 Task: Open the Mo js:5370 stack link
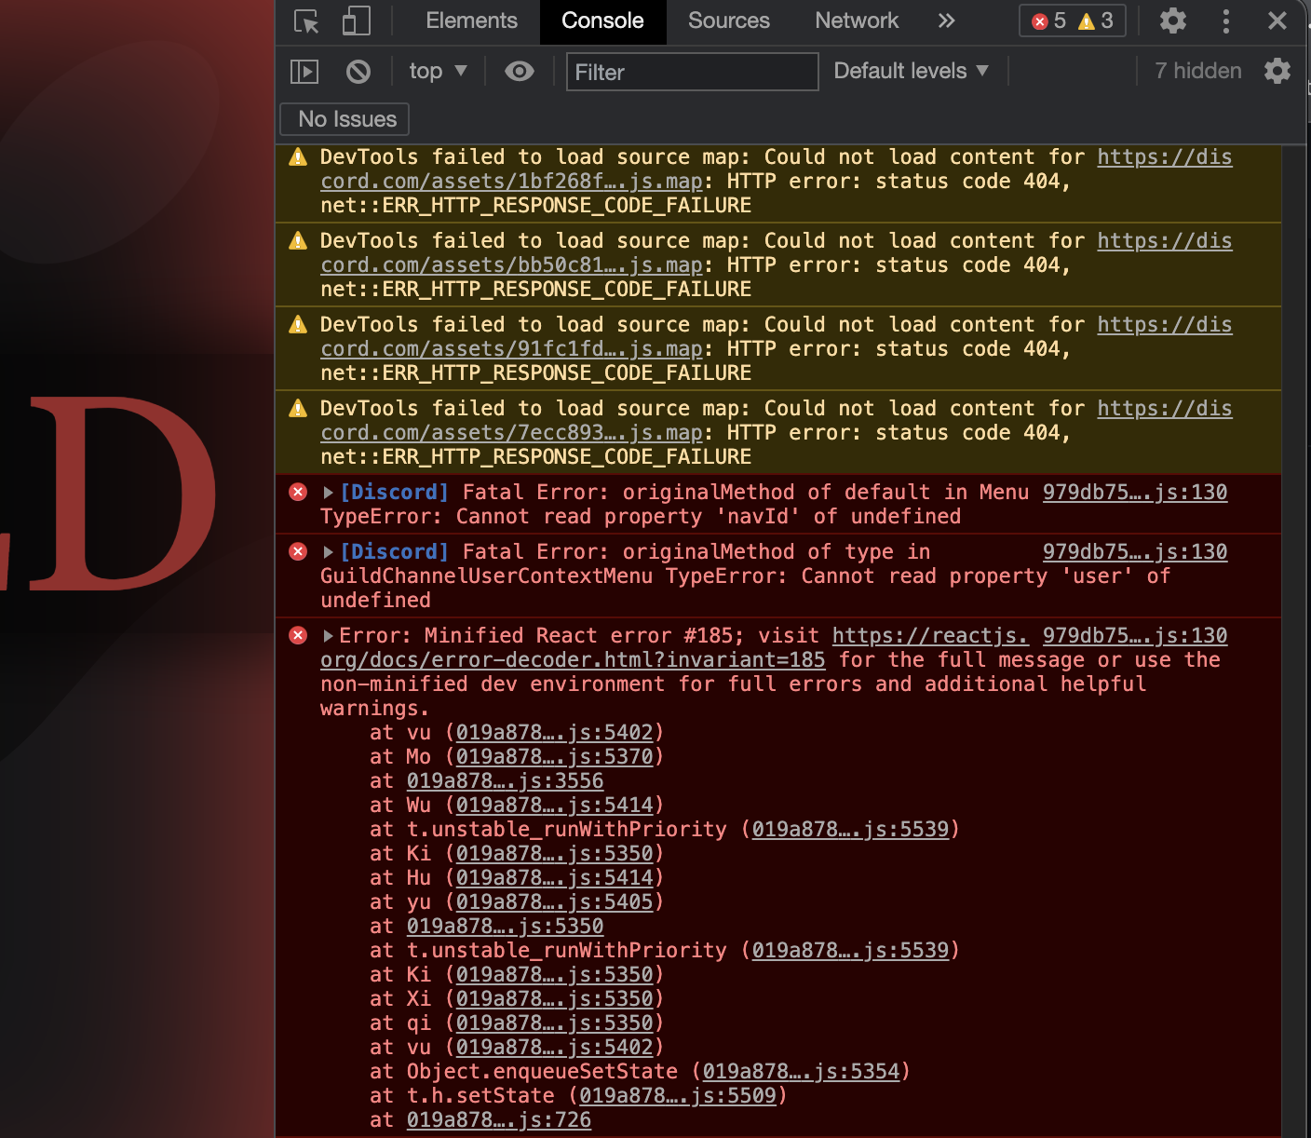click(554, 757)
